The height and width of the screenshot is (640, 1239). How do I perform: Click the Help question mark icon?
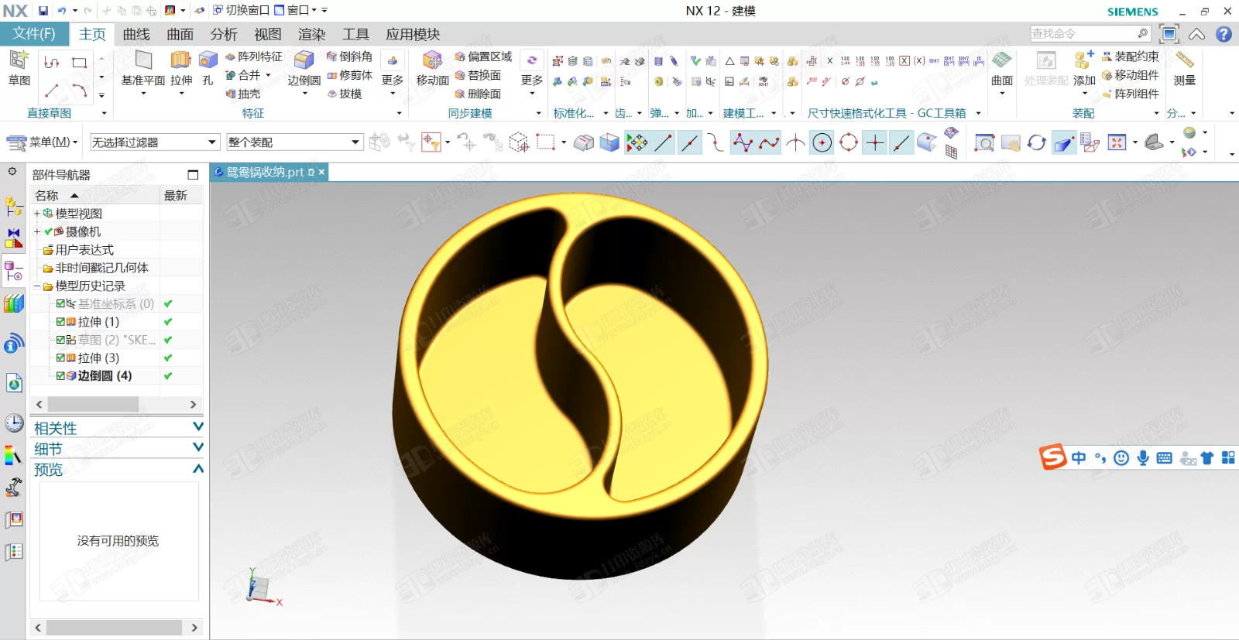tap(1224, 34)
